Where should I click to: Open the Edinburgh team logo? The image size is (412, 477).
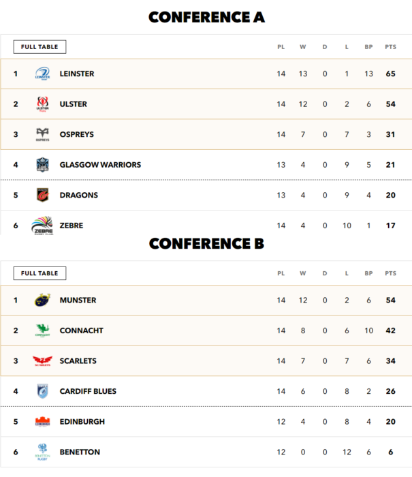tap(43, 422)
